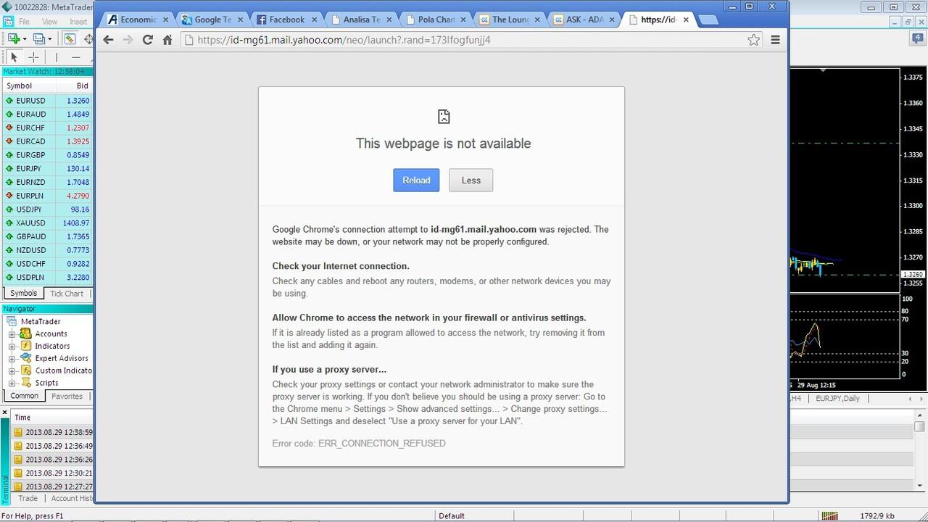Expand the Accounts tree node
928x522 pixels.
(12, 334)
